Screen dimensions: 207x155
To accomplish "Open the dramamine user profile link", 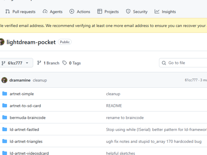I will 20,80.
